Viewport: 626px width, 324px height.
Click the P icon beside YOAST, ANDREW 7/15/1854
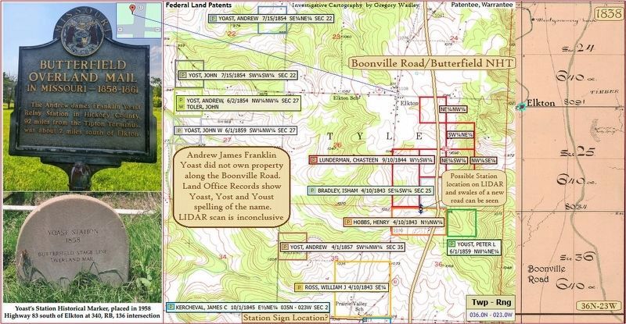pyautogui.click(x=213, y=19)
